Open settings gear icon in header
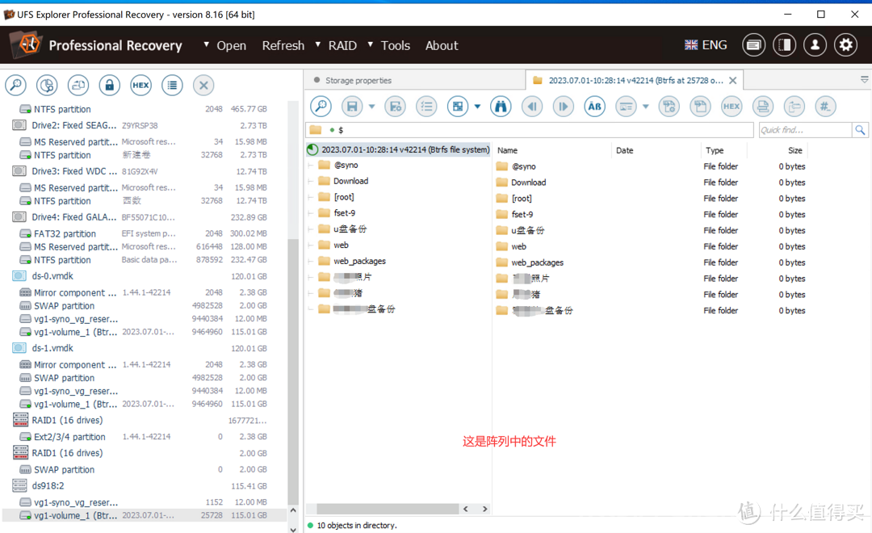 846,45
